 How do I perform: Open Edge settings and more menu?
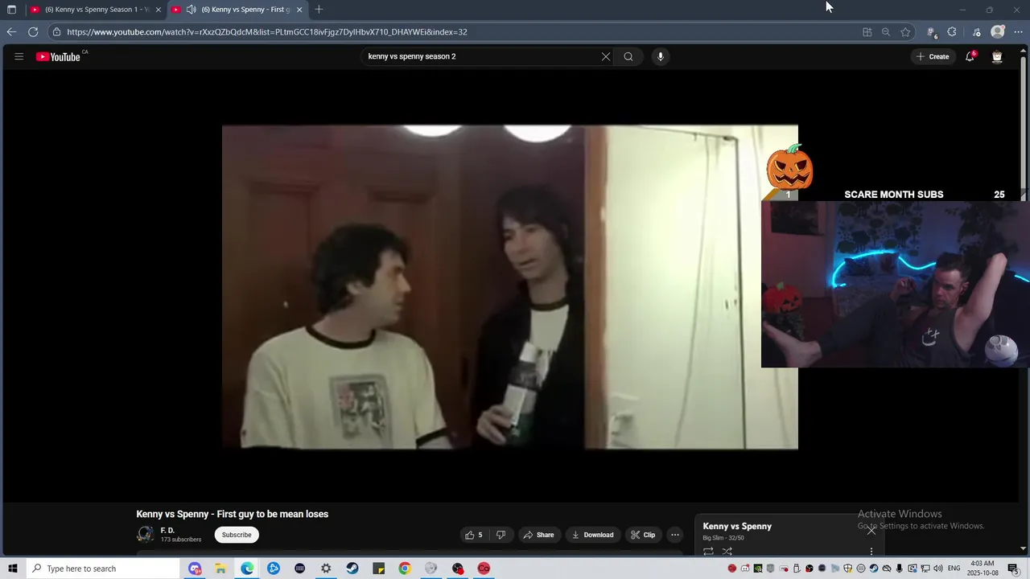point(1018,32)
